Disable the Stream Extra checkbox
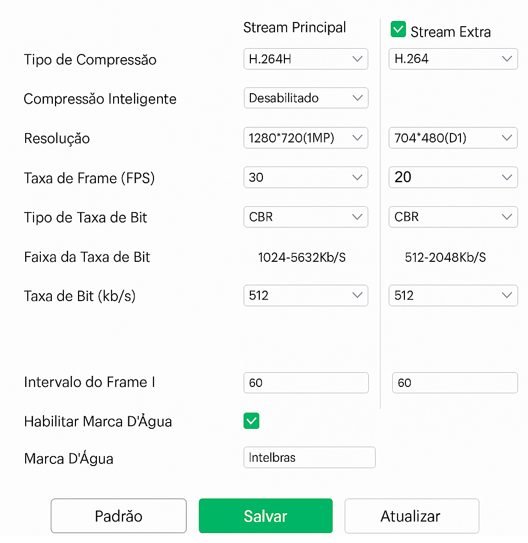Screen dimensions: 528x543 (x=398, y=29)
